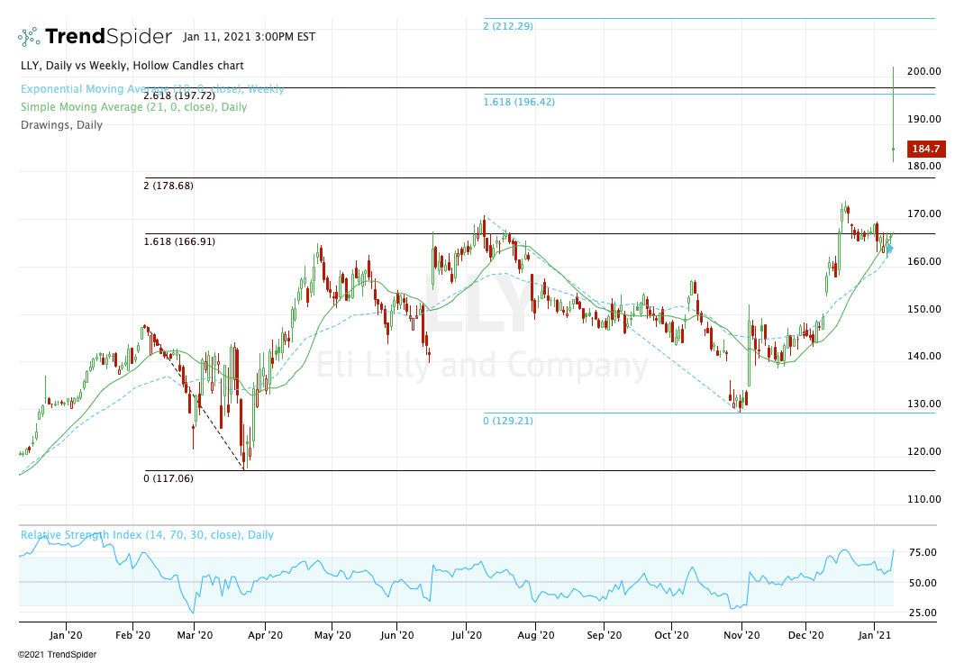Viewport: 964px width, 663px height.
Task: Click the '1.618 (166.91)' Fibonacci label
Action: [x=179, y=241]
